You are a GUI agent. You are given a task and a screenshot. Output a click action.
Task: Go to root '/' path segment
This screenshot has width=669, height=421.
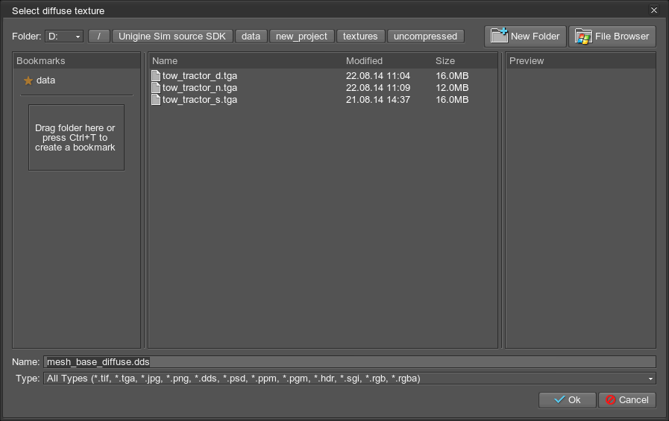coord(99,37)
